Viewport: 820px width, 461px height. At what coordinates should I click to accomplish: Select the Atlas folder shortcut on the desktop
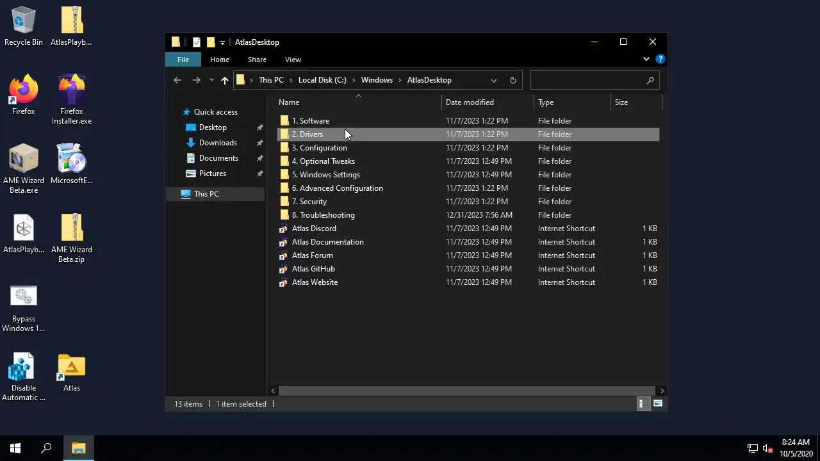pos(72,371)
